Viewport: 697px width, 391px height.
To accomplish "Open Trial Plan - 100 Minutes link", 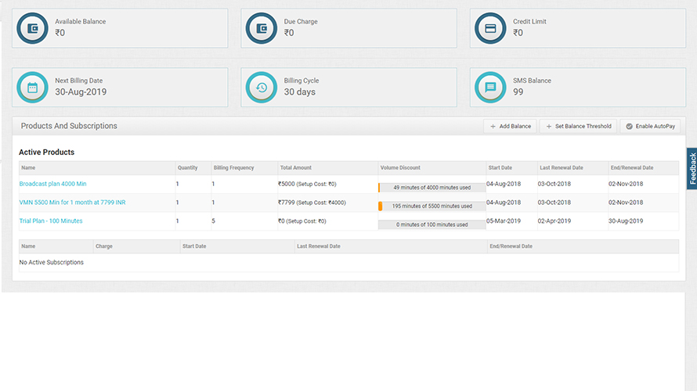I will pyautogui.click(x=51, y=221).
